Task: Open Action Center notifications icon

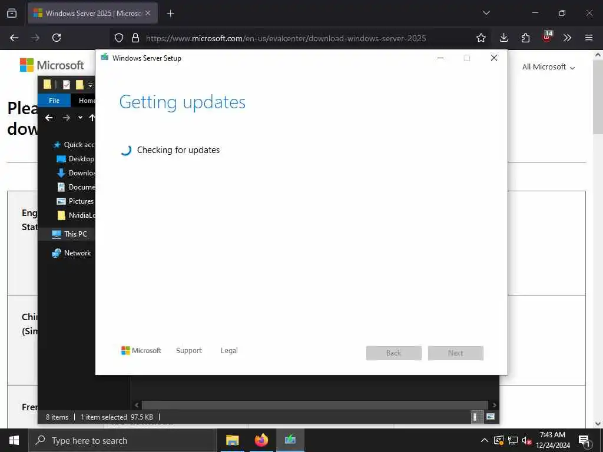Action: coord(585,440)
